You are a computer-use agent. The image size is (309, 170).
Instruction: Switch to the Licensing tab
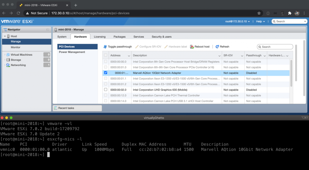click(100, 37)
